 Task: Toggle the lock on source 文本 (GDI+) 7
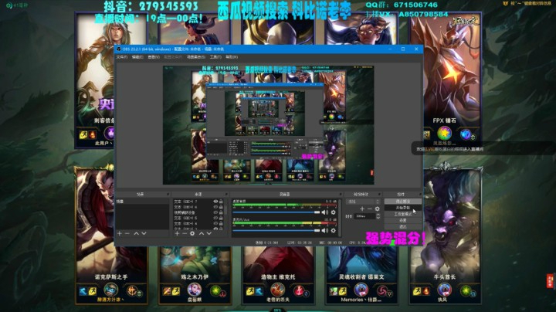(x=221, y=202)
